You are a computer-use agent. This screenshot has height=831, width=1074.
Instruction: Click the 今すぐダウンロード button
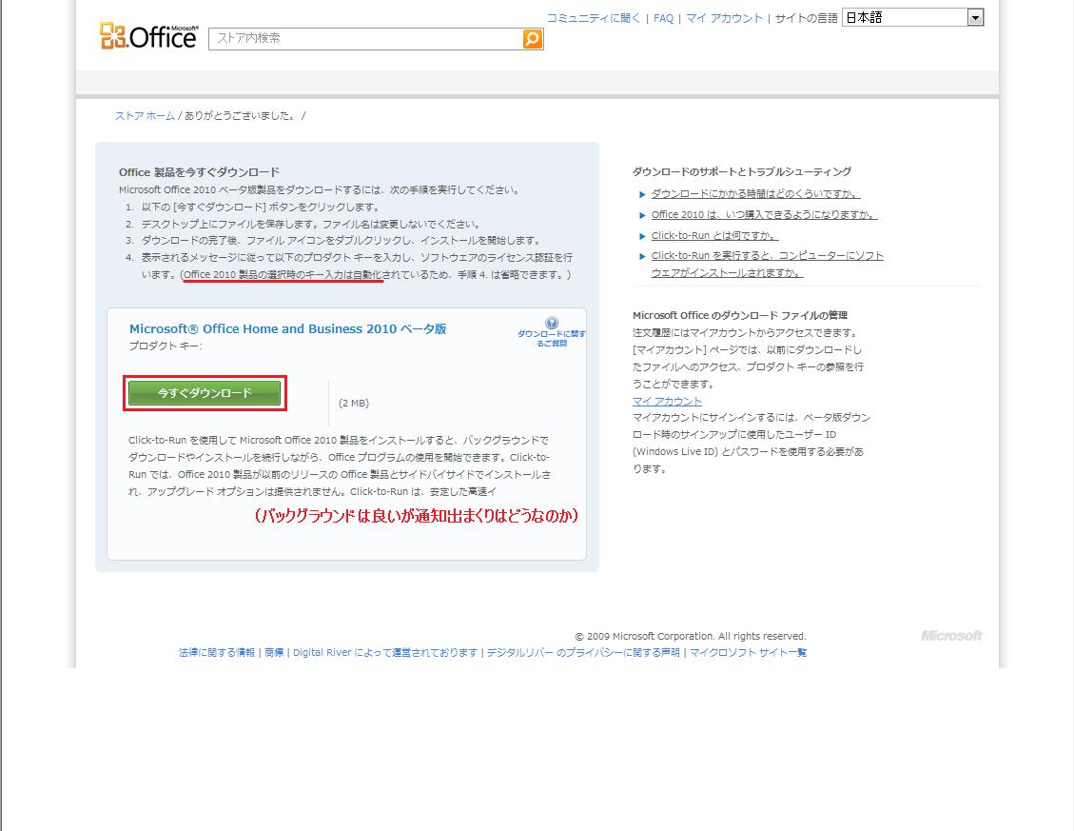tap(205, 393)
